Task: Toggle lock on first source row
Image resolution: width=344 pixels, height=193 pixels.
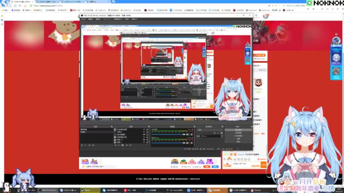Action: coord(147,130)
